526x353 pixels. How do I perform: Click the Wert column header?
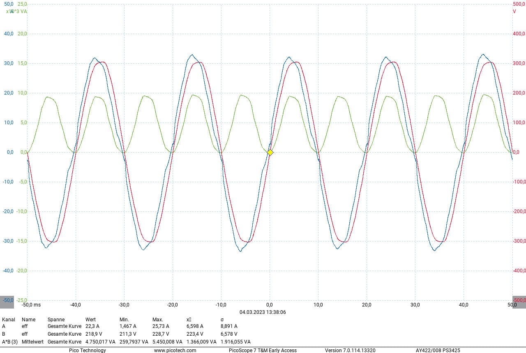(90, 320)
